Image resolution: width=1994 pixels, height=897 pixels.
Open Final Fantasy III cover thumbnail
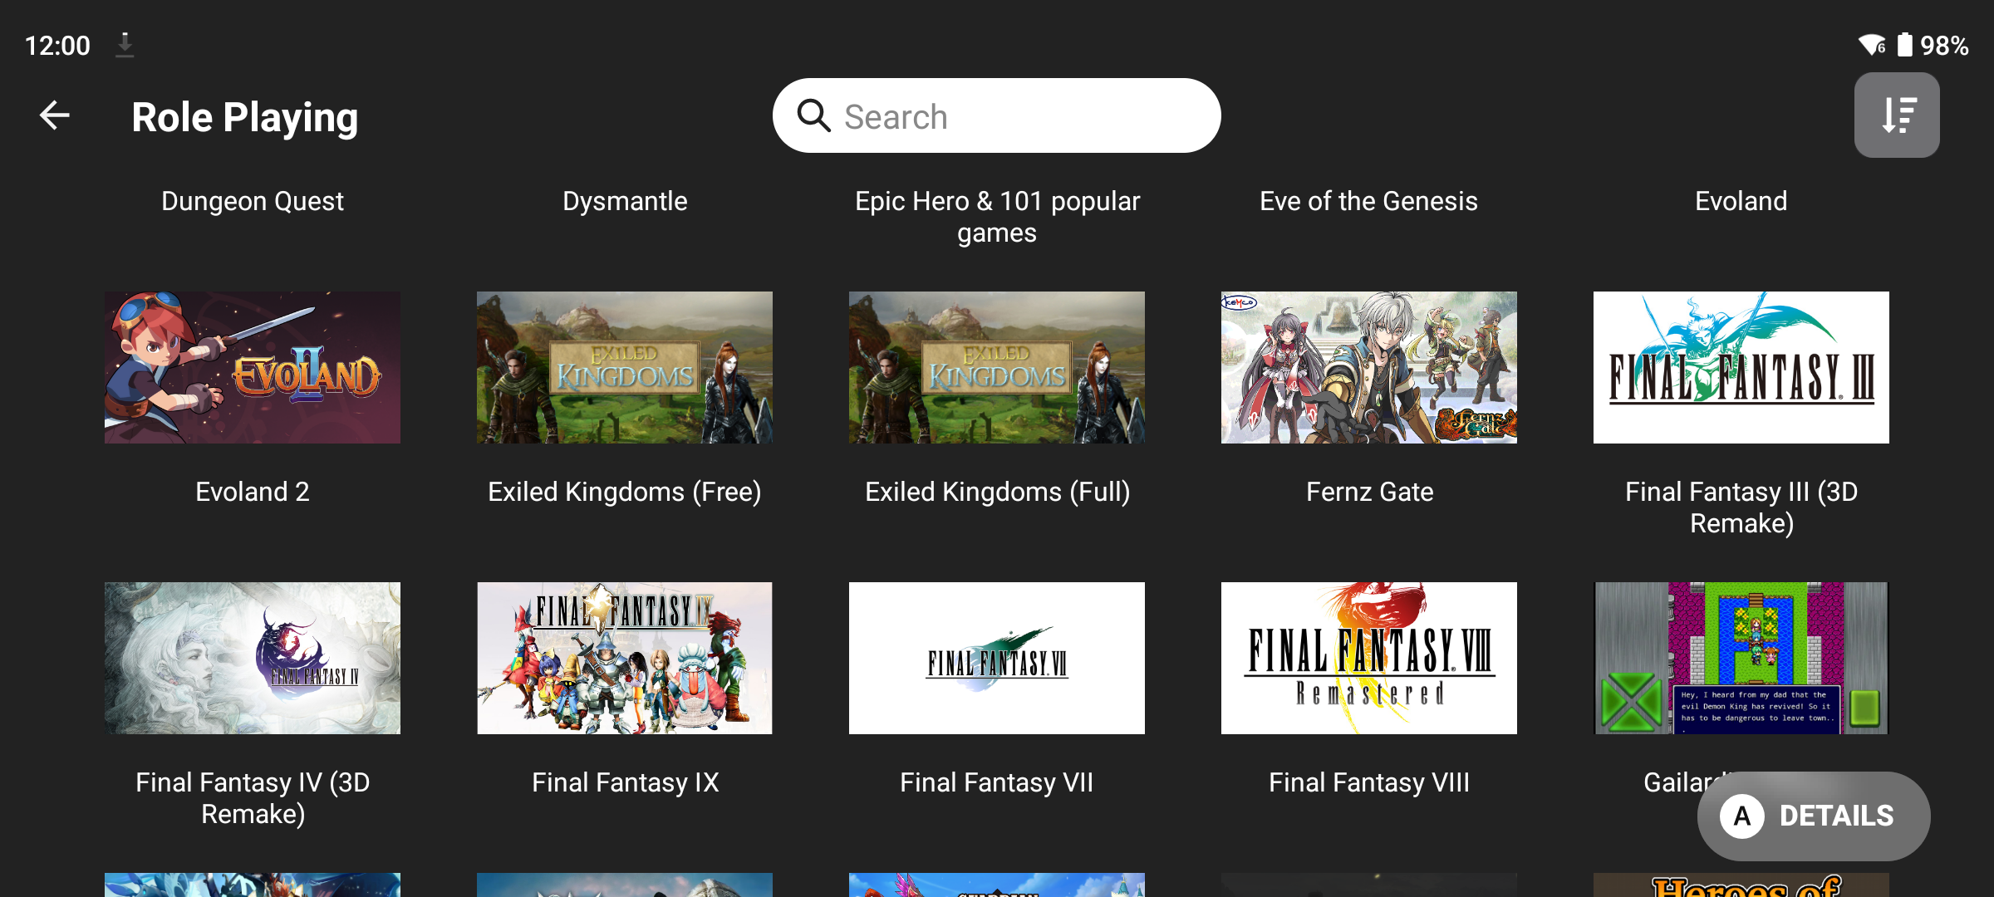coord(1741,367)
